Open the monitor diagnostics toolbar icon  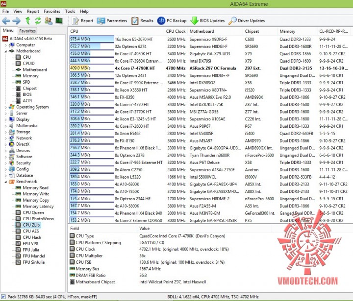(59, 21)
